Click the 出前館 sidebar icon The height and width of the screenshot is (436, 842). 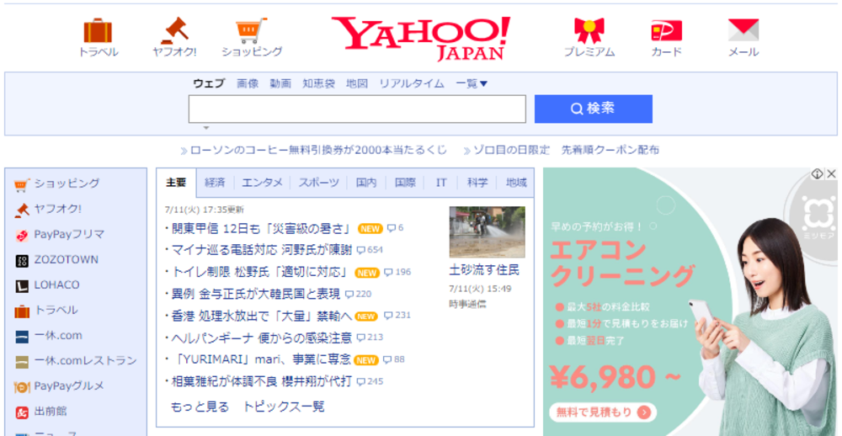click(x=22, y=412)
